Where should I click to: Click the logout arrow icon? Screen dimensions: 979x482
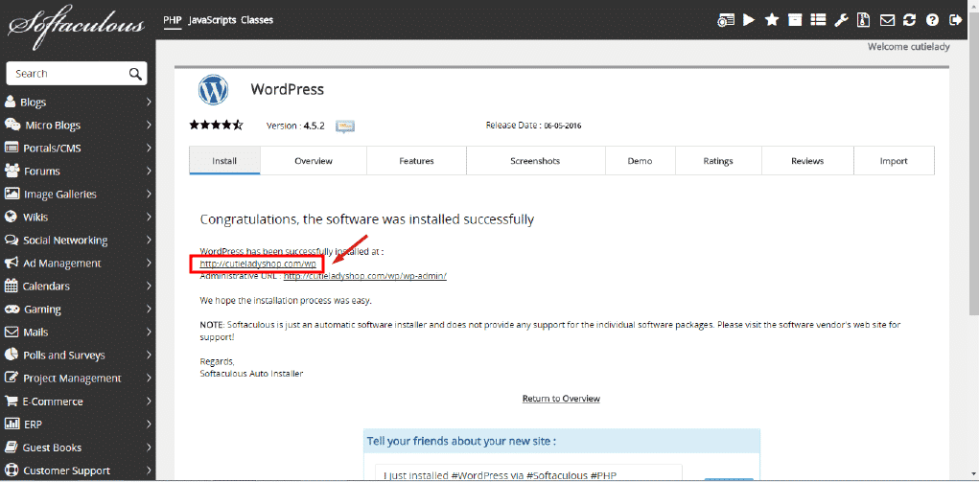coord(955,20)
